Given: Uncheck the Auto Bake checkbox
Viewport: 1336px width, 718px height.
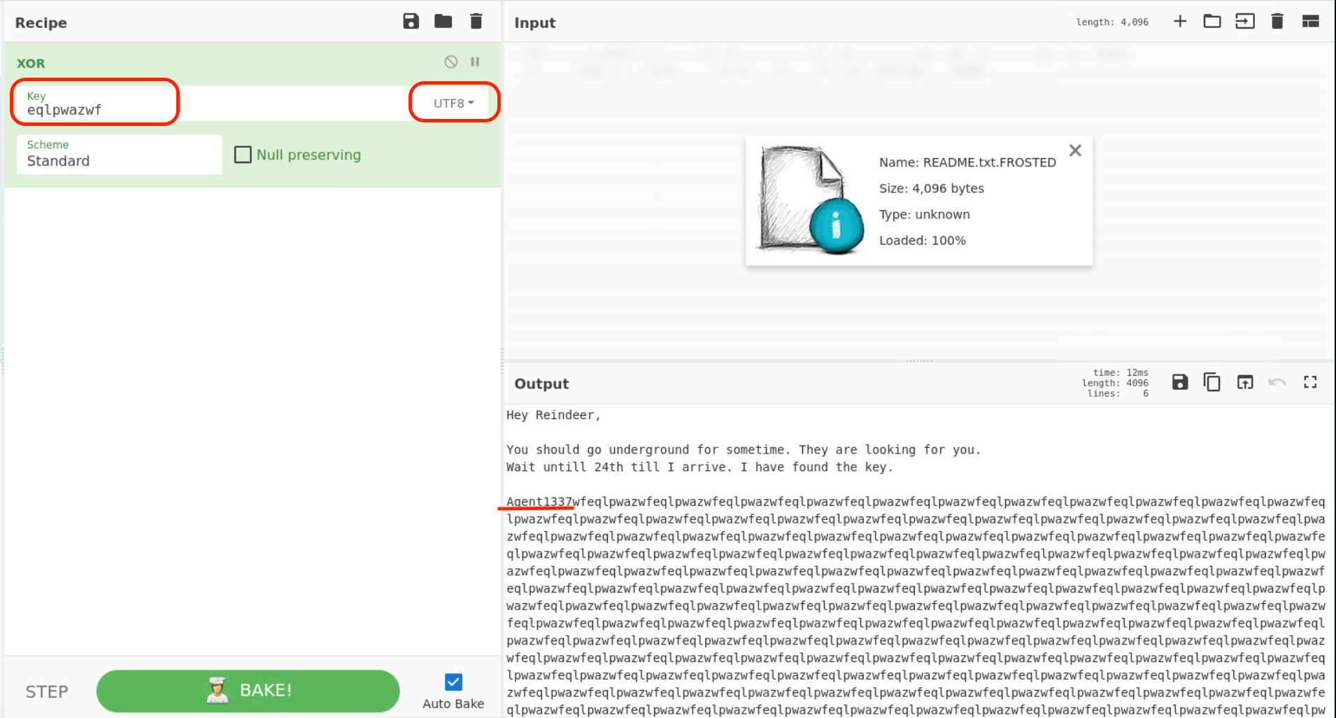Looking at the screenshot, I should [453, 682].
